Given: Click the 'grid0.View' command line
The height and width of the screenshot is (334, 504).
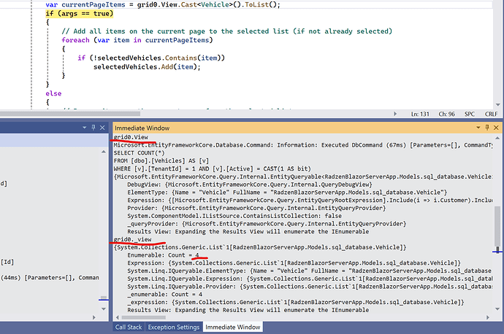Looking at the screenshot, I should (x=131, y=137).
